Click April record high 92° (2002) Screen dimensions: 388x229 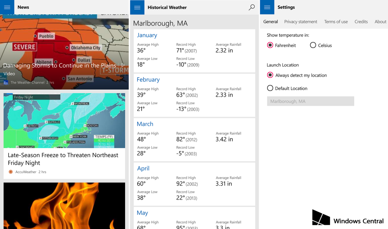[x=187, y=184]
